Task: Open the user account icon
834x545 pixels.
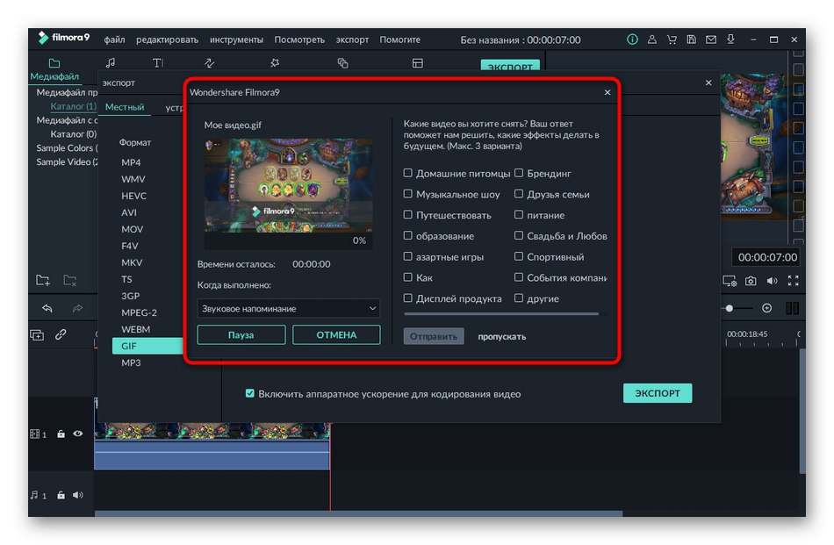Action: point(651,39)
